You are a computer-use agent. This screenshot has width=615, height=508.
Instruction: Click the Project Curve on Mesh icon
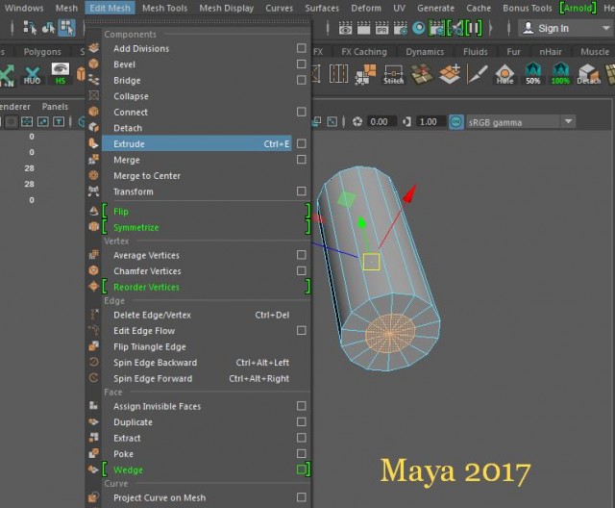pyautogui.click(x=93, y=497)
